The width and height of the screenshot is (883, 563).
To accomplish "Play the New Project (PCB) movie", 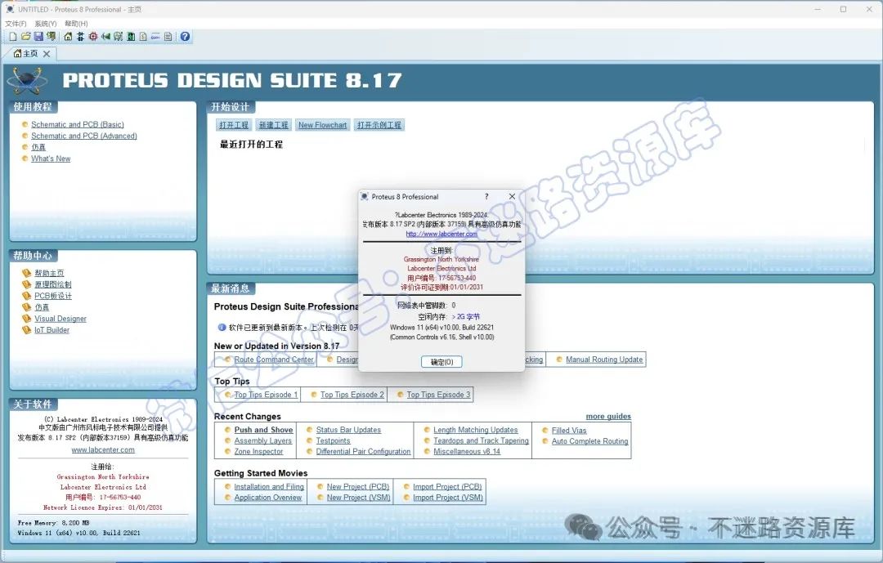I will (x=358, y=486).
